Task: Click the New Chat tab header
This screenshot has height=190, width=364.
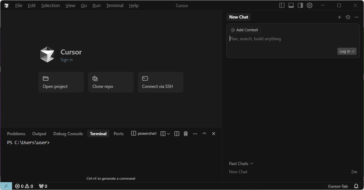Action: tap(239, 17)
